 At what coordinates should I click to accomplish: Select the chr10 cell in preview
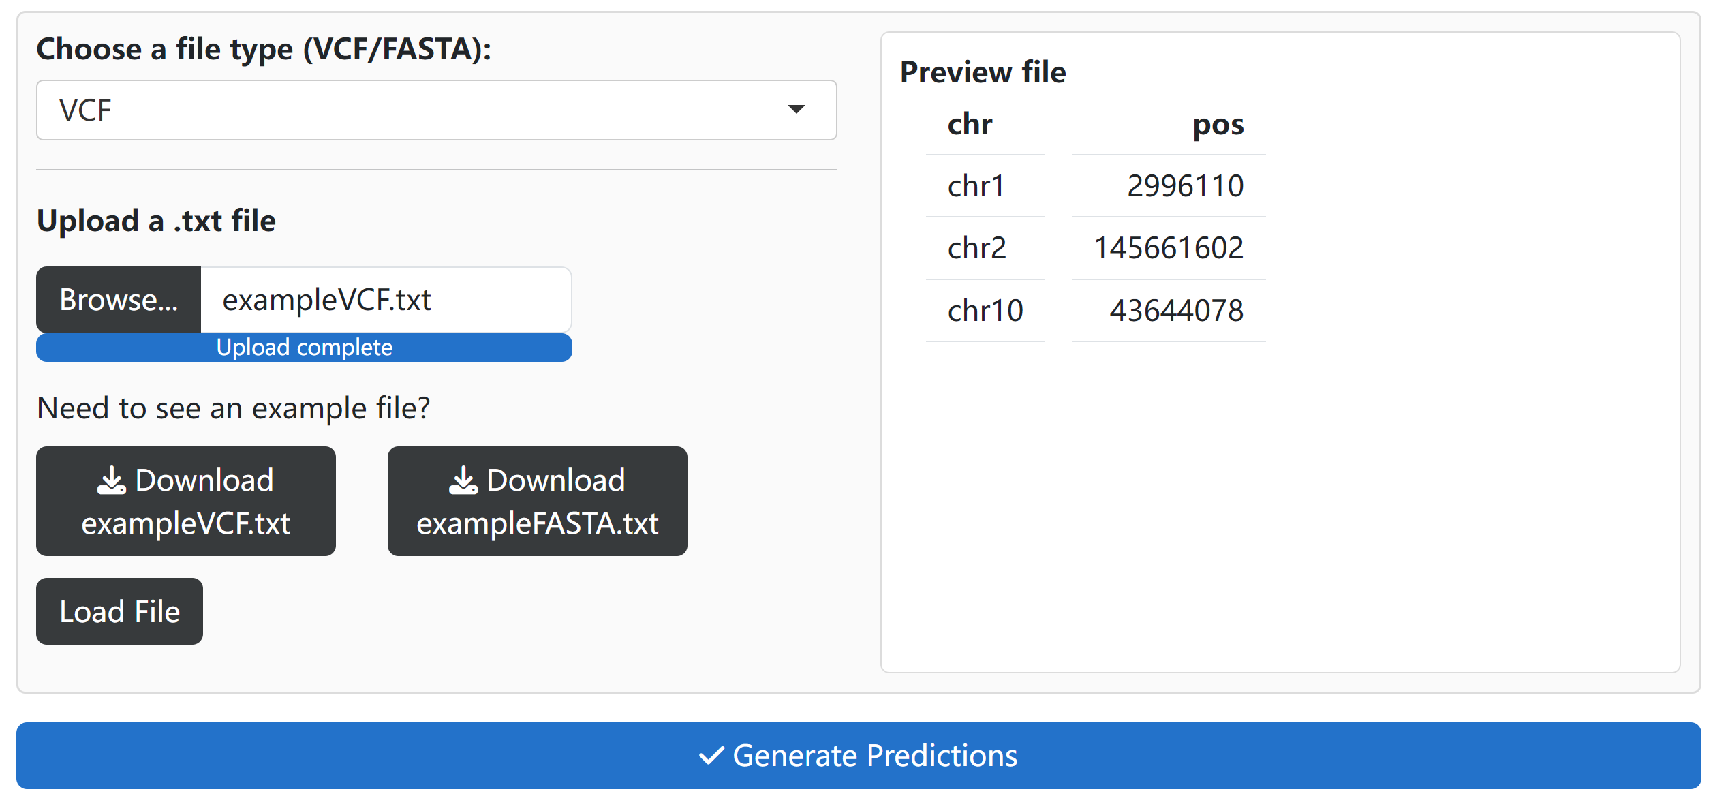click(x=985, y=311)
